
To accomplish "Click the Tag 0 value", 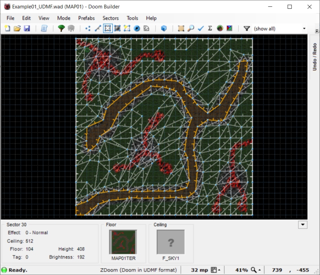I will point(27,257).
